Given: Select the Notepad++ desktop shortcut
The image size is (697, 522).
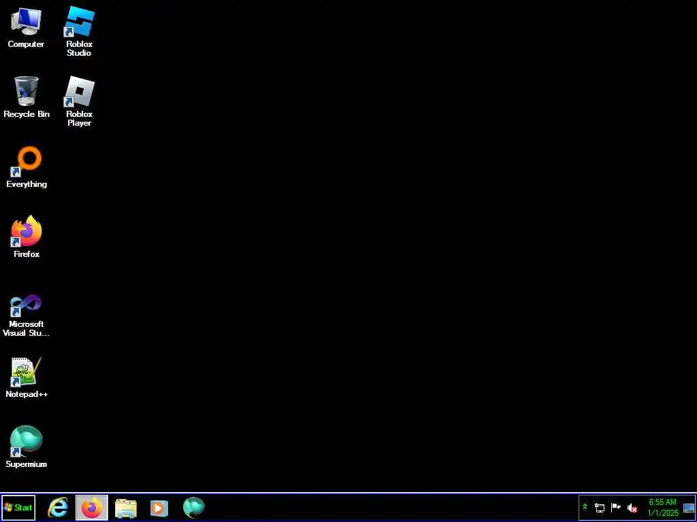Looking at the screenshot, I should point(27,378).
